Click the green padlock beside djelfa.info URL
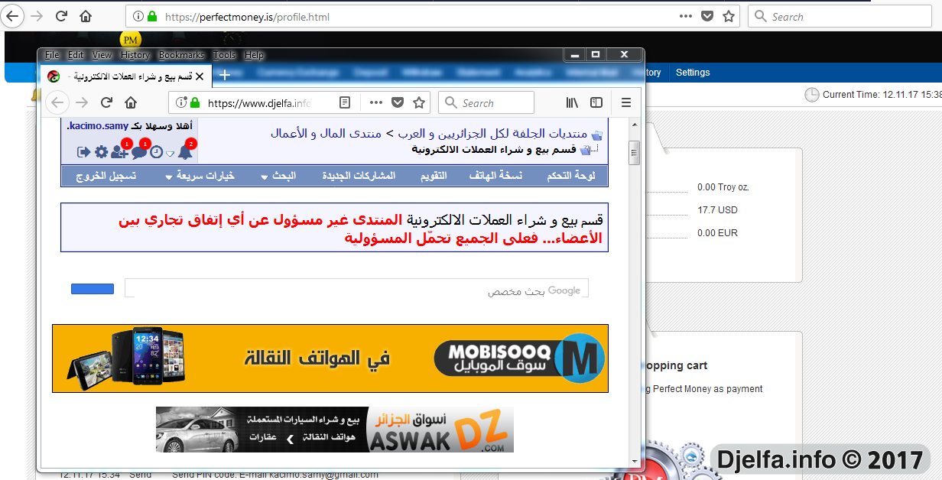Screen dimensions: 942x480 tap(195, 103)
